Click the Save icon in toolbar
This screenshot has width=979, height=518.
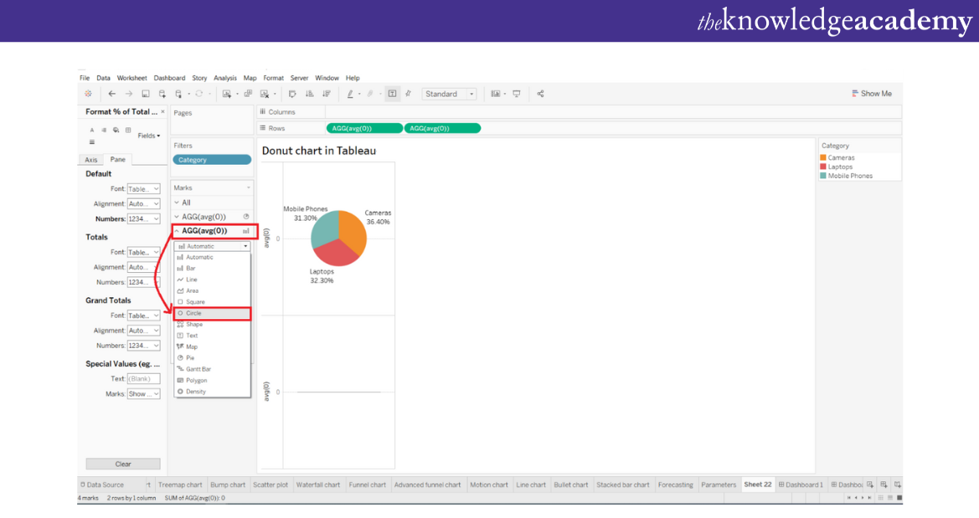pos(146,94)
